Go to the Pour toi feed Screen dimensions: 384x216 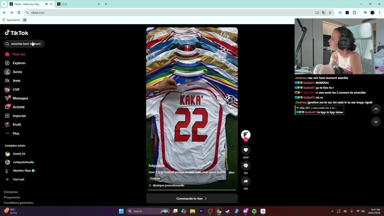coord(19,54)
